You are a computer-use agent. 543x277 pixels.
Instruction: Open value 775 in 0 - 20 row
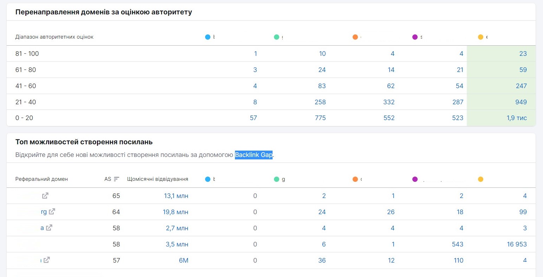pos(320,118)
